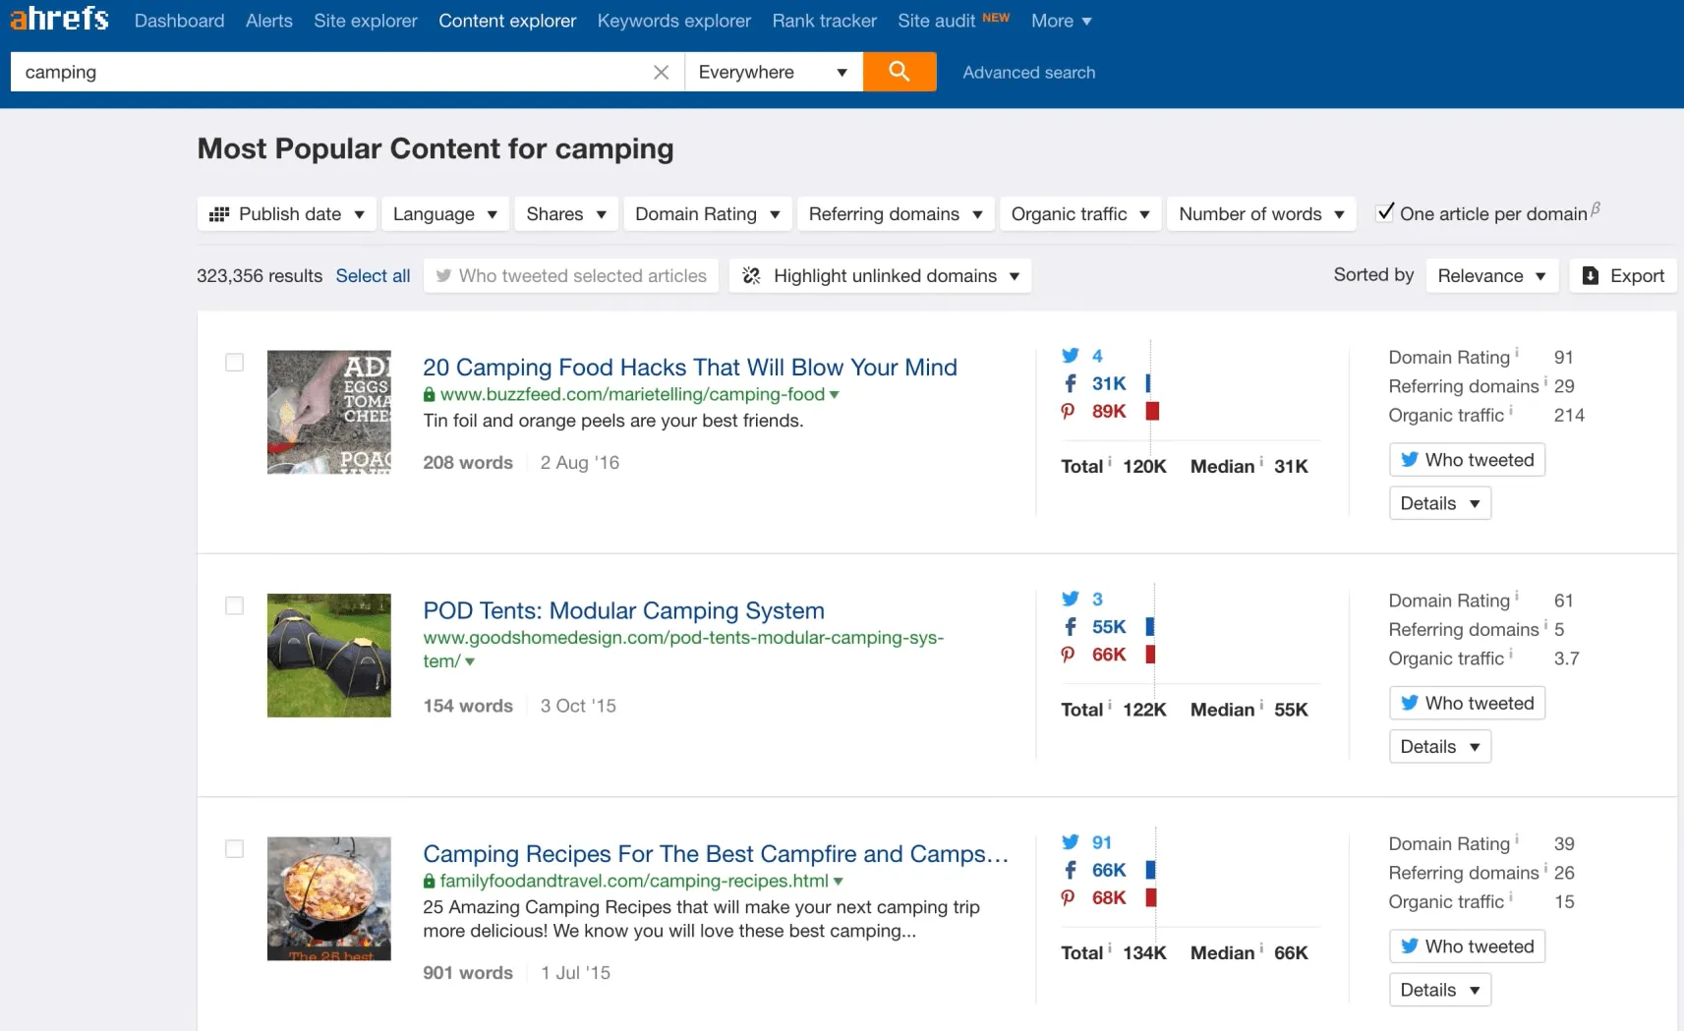Viewport: 1684px width, 1031px height.
Task: Open the Everywhere search scope dropdown
Action: (773, 72)
